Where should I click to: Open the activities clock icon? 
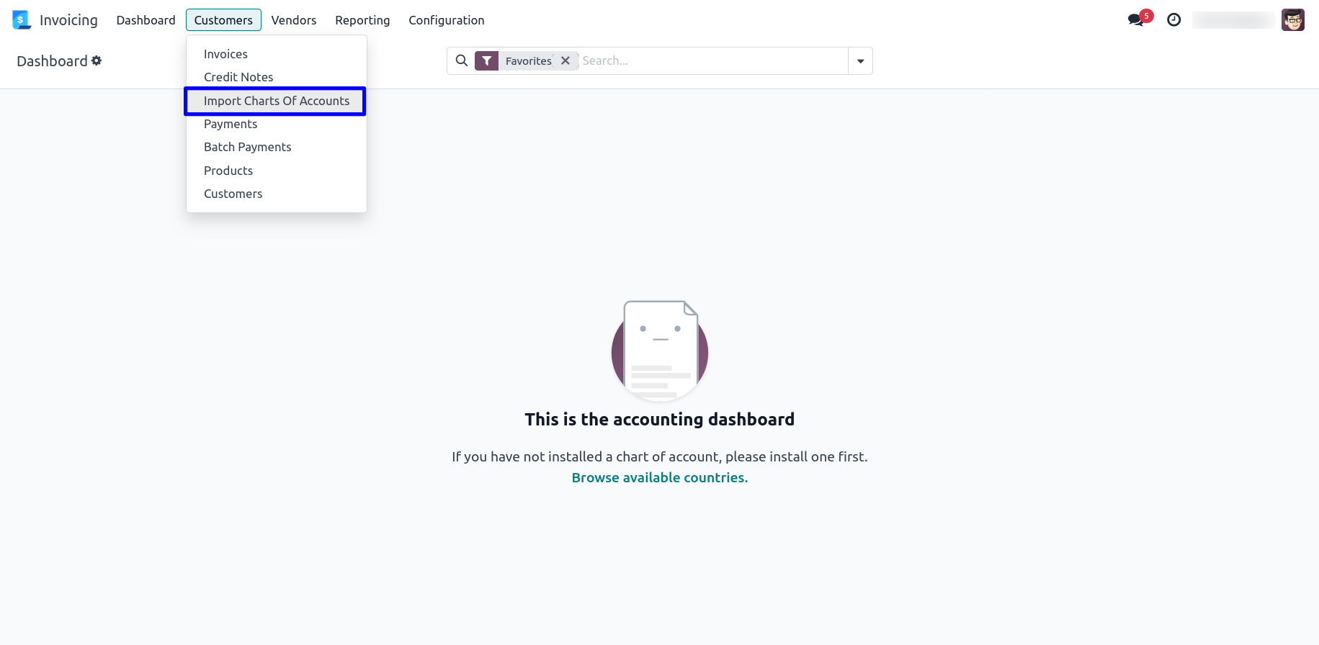point(1174,20)
